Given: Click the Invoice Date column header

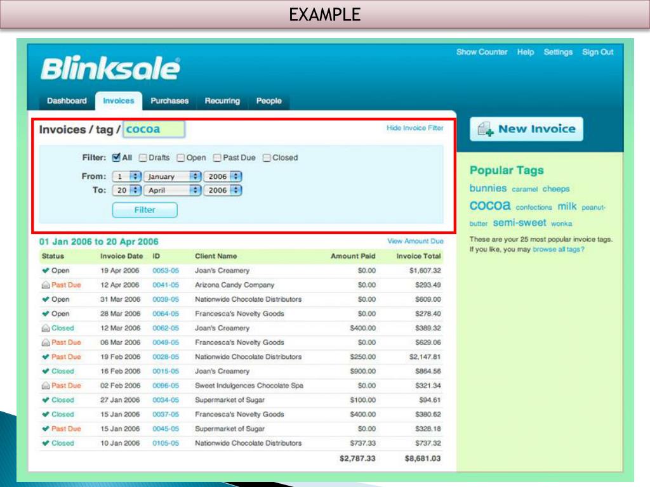Looking at the screenshot, I should (121, 256).
